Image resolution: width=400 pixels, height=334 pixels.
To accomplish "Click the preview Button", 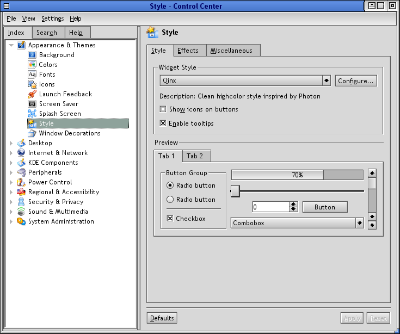I will coord(325,207).
